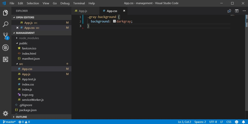The width and height of the screenshot is (248, 124).
Task: Click the master branch indicator
Action: point(9,122)
